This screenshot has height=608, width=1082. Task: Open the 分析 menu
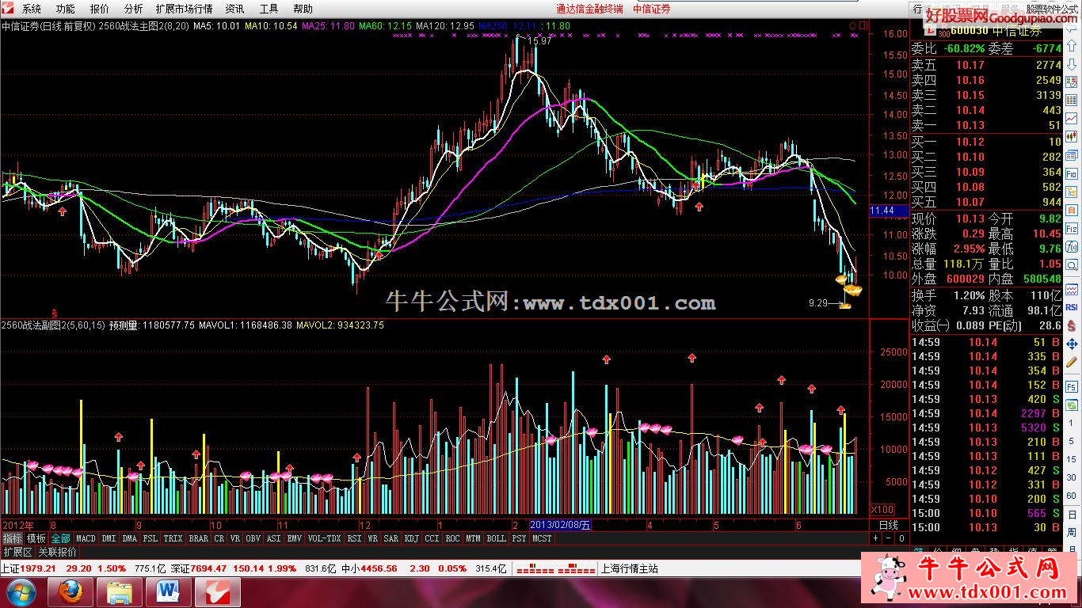[x=134, y=9]
